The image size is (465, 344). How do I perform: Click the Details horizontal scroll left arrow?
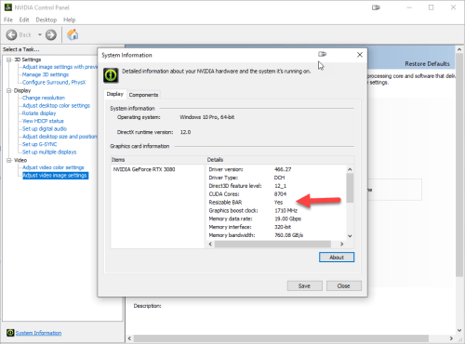click(x=210, y=245)
